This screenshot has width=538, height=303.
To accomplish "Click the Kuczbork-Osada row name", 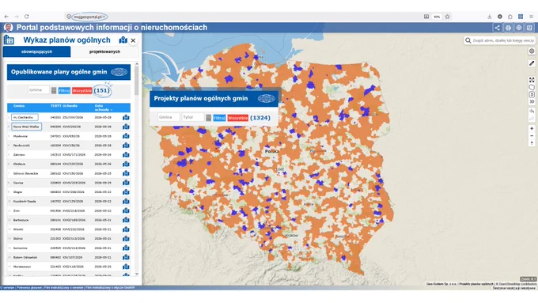I will [25, 202].
